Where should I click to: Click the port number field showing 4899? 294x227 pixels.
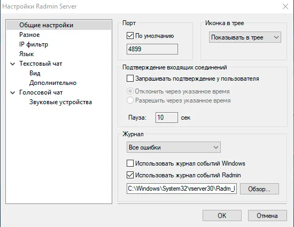[152, 49]
